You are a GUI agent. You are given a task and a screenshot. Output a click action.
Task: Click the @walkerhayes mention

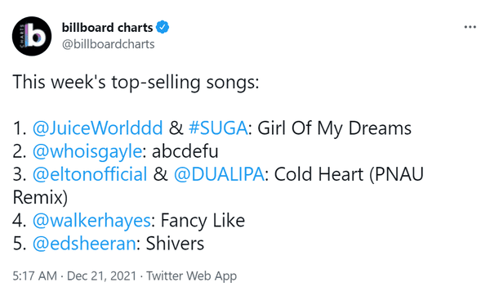pos(91,220)
